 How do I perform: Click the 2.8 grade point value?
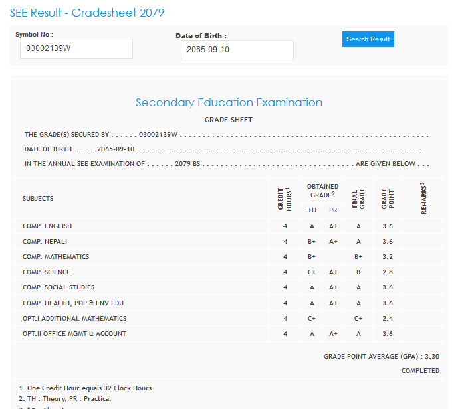point(388,272)
